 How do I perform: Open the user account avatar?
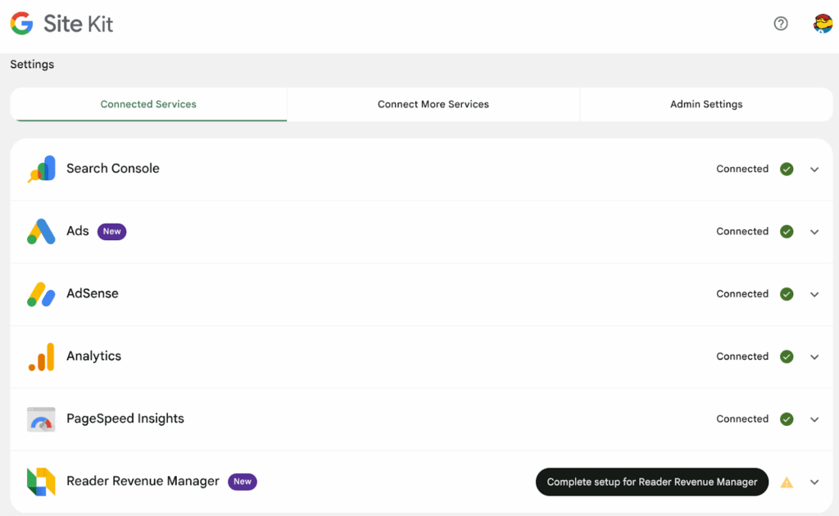tap(822, 24)
